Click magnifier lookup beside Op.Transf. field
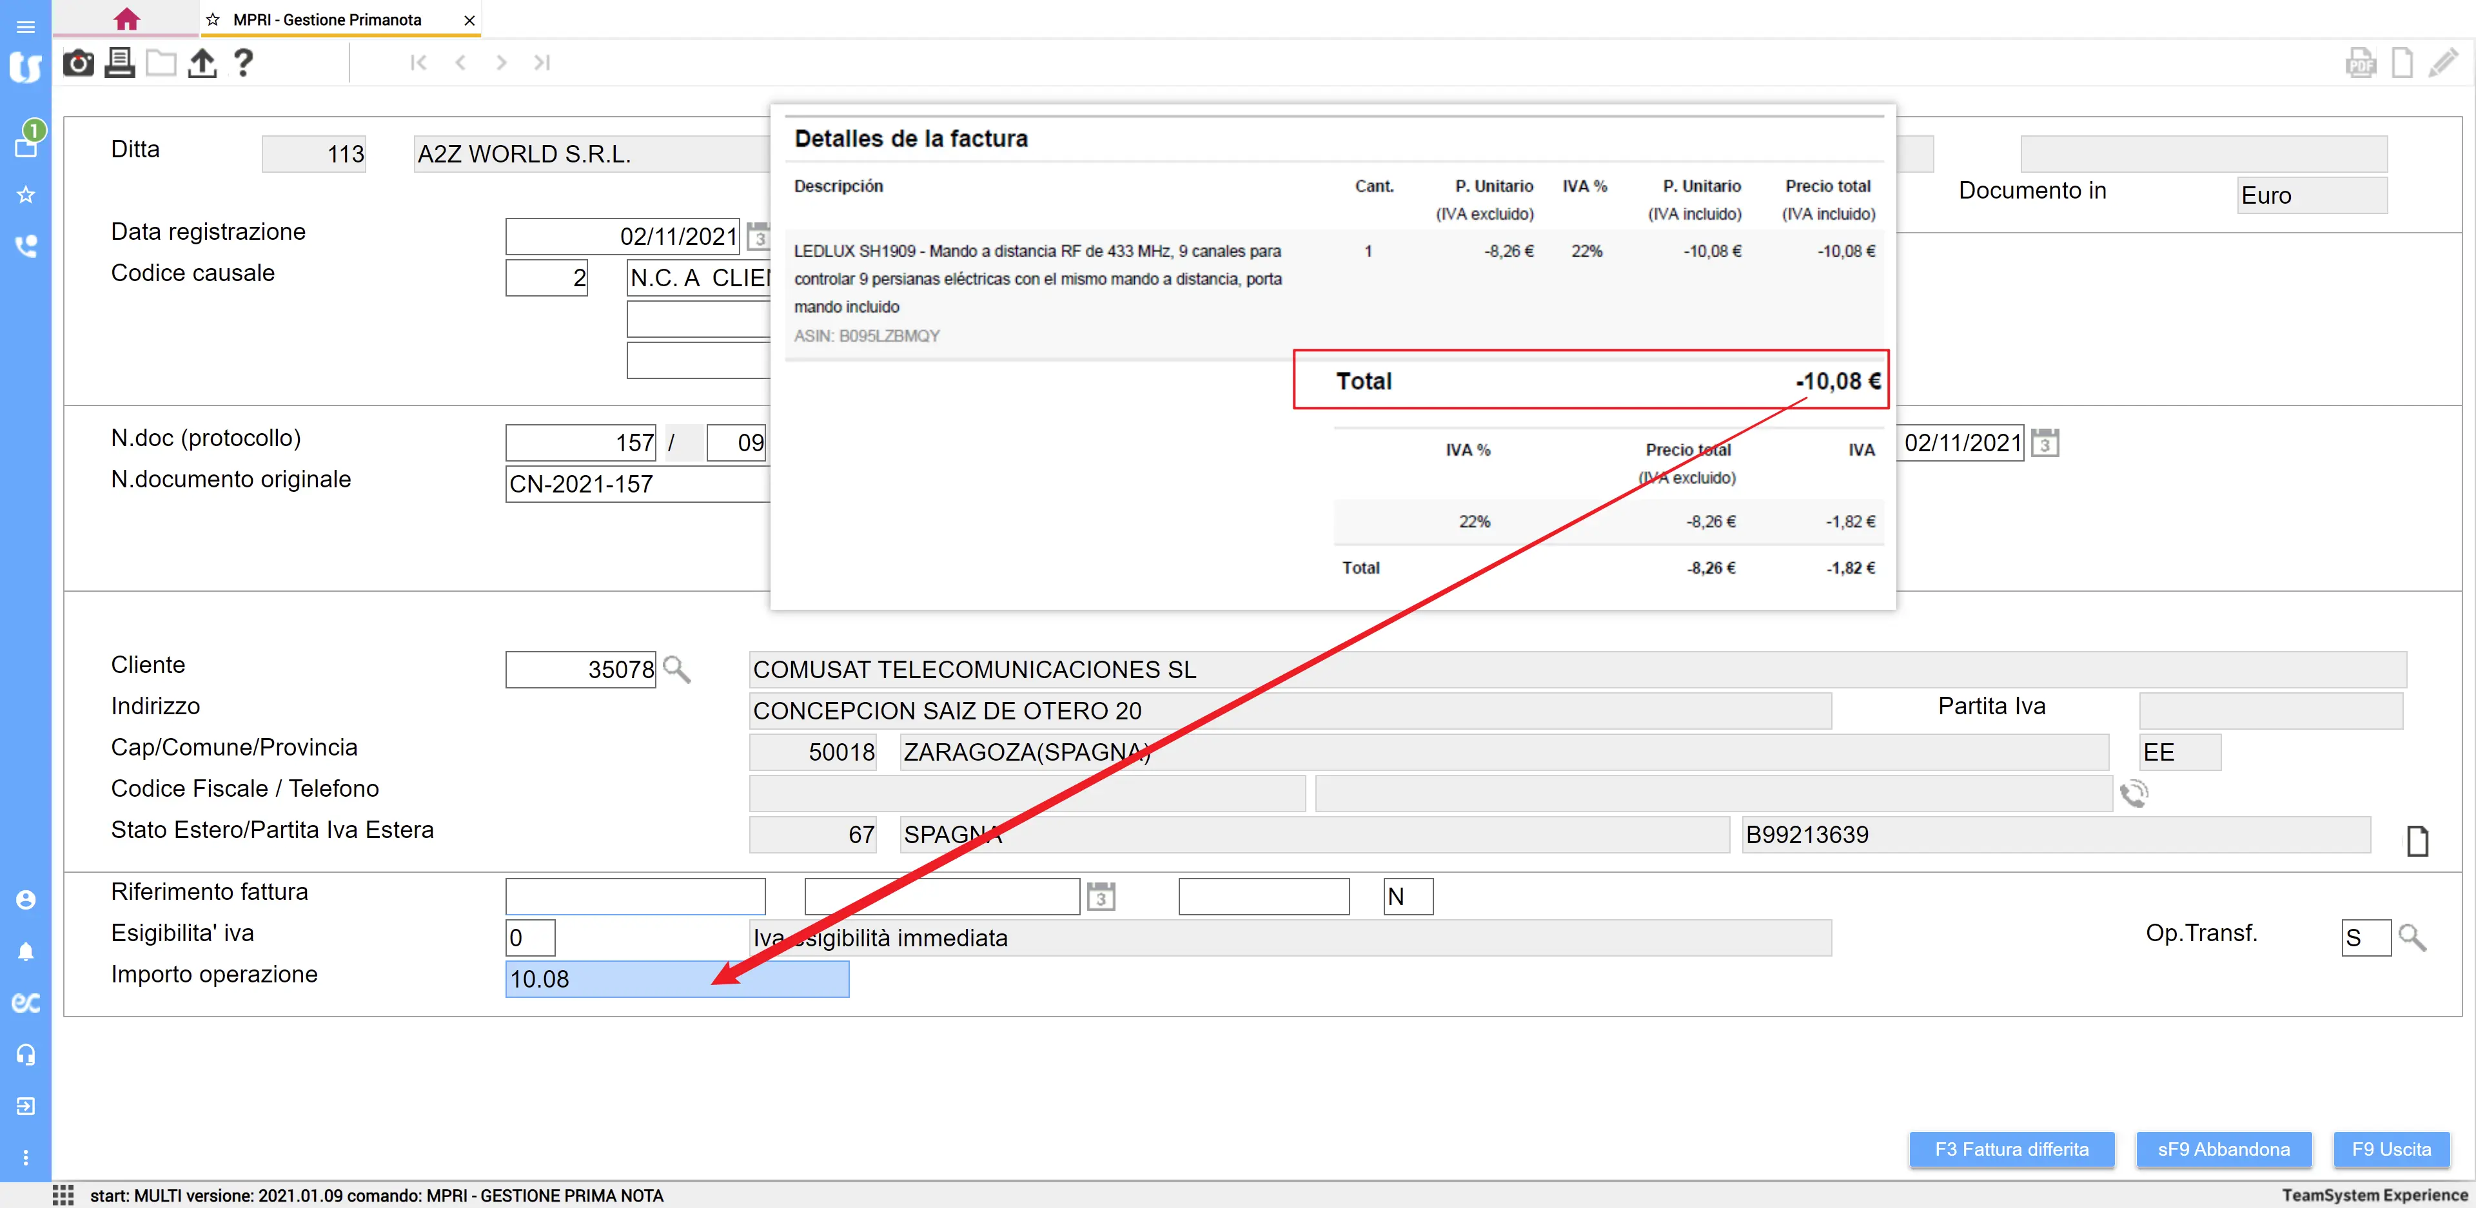 [x=2412, y=937]
